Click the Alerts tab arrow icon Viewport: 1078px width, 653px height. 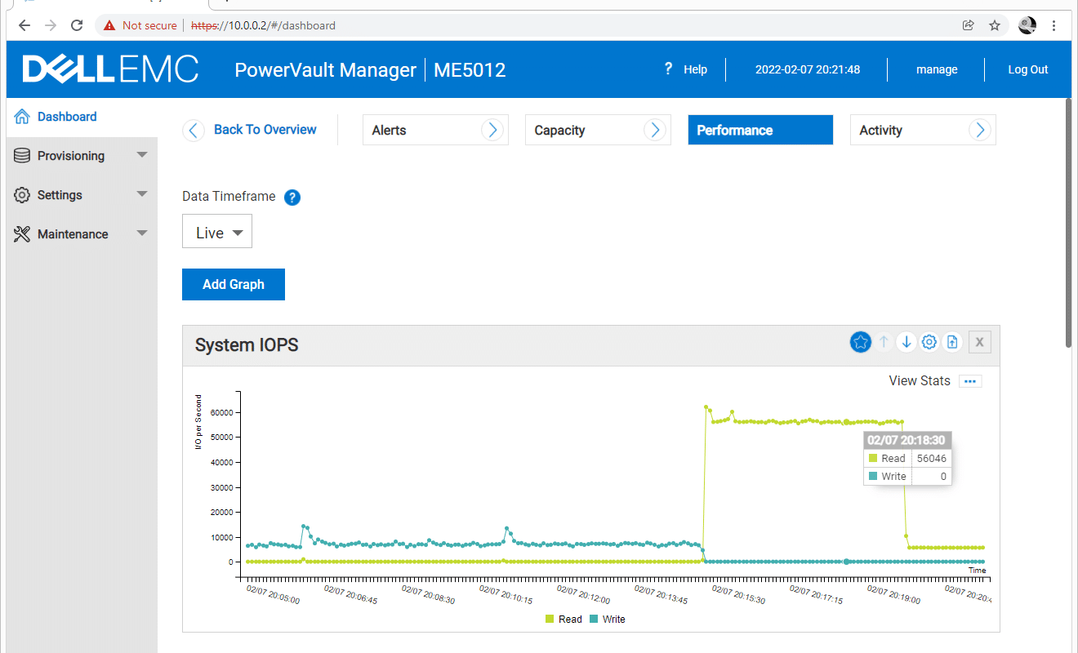[x=492, y=130]
